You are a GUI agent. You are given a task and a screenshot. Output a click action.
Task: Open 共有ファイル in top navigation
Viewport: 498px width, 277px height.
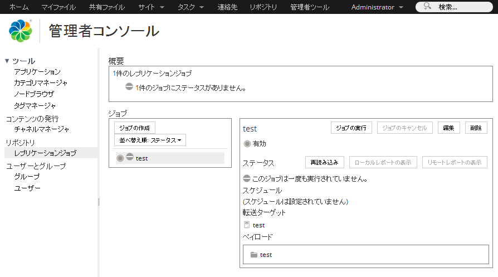[x=107, y=7]
